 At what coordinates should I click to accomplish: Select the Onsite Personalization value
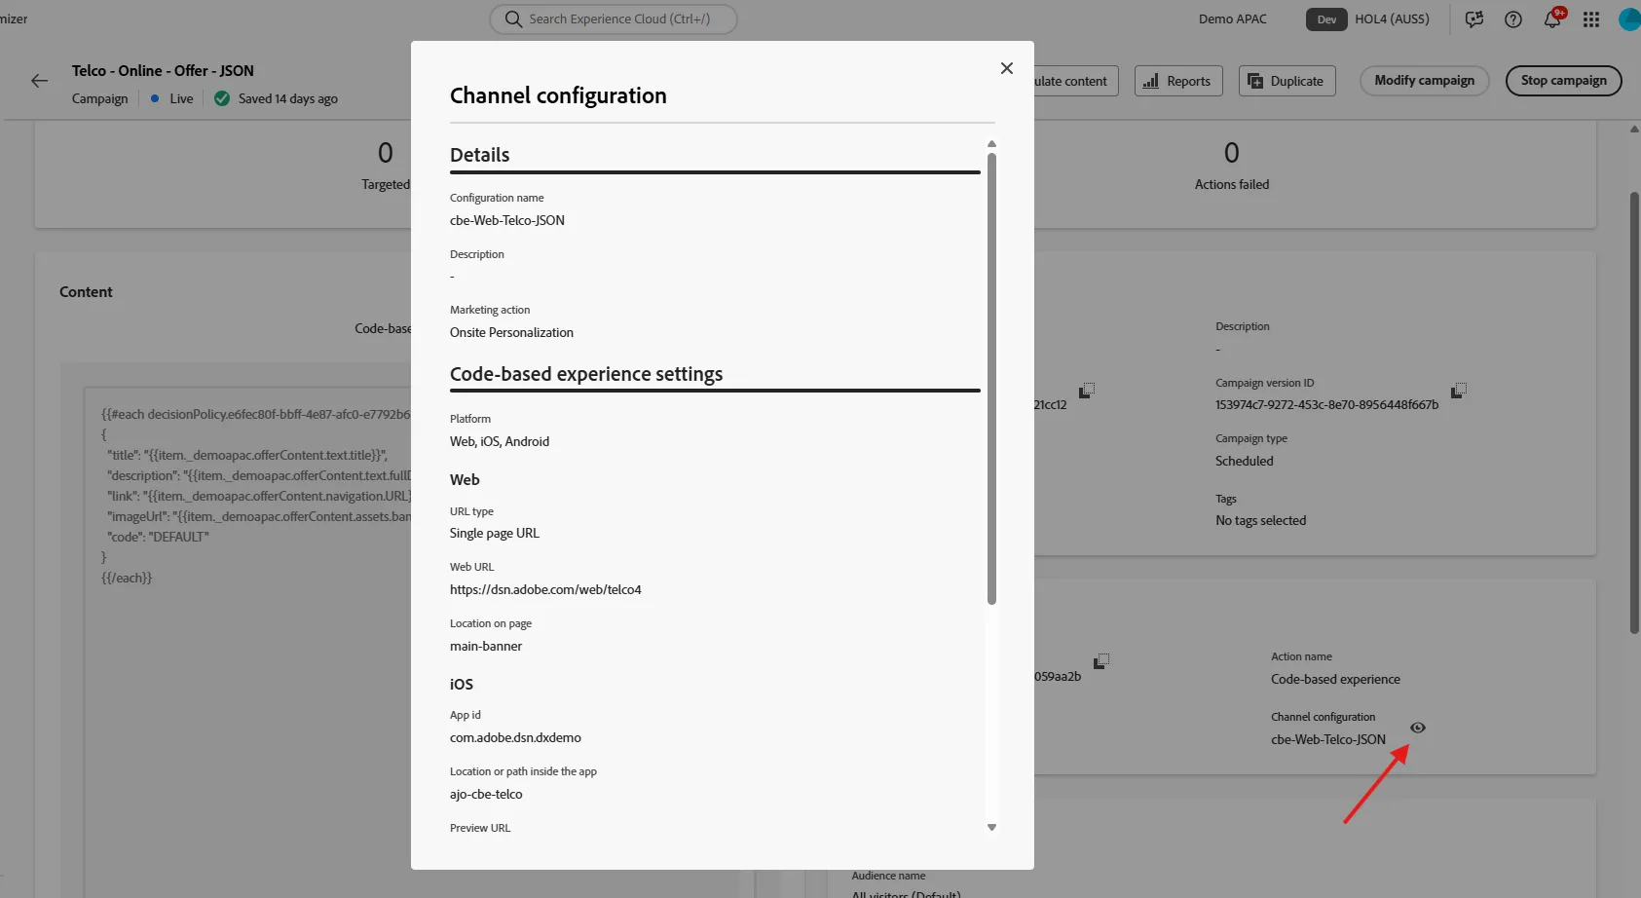point(511,332)
